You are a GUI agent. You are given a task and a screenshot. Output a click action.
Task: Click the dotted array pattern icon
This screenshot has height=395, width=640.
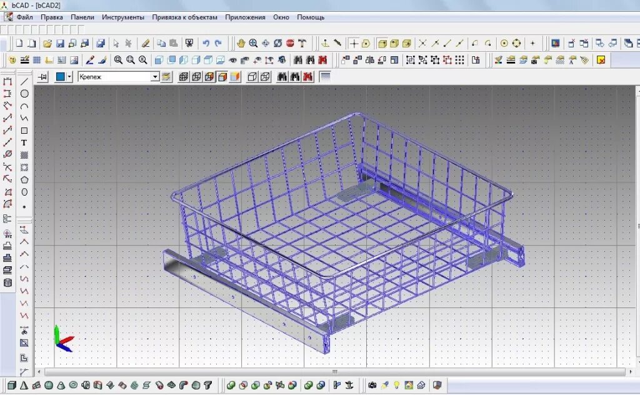click(x=459, y=61)
